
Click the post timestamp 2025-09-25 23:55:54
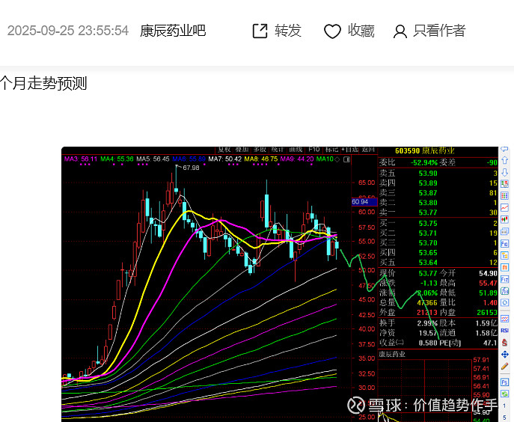(x=68, y=31)
